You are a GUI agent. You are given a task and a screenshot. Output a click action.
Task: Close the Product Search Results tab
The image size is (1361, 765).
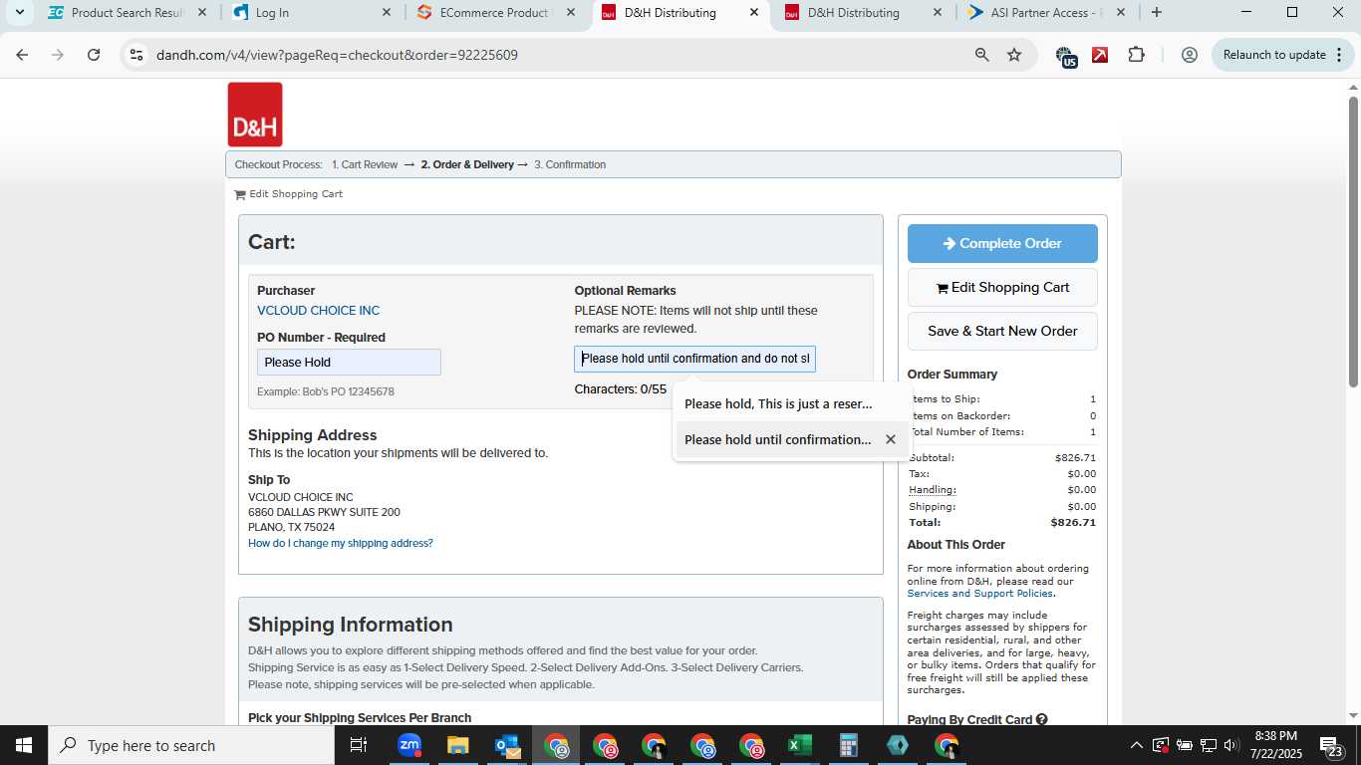(x=202, y=13)
